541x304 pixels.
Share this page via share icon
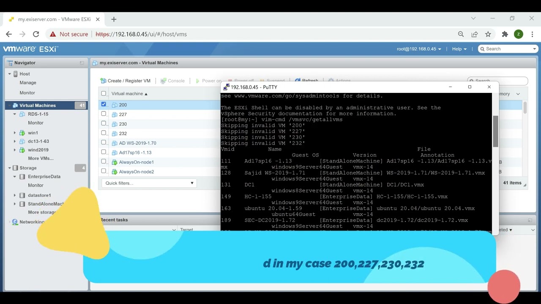pyautogui.click(x=475, y=34)
